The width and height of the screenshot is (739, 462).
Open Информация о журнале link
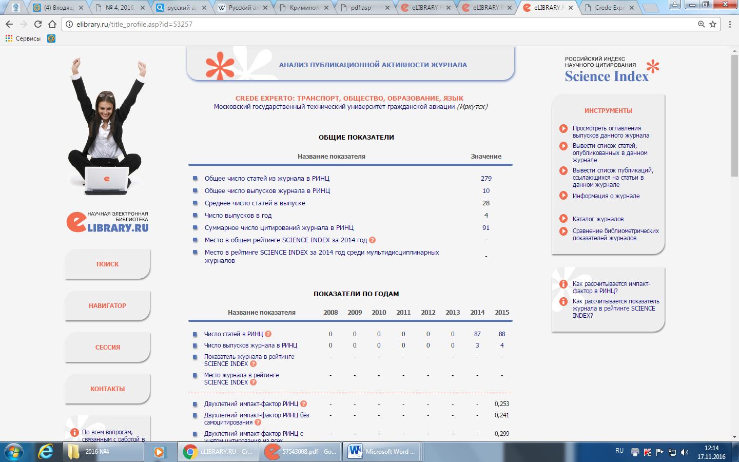(606, 196)
